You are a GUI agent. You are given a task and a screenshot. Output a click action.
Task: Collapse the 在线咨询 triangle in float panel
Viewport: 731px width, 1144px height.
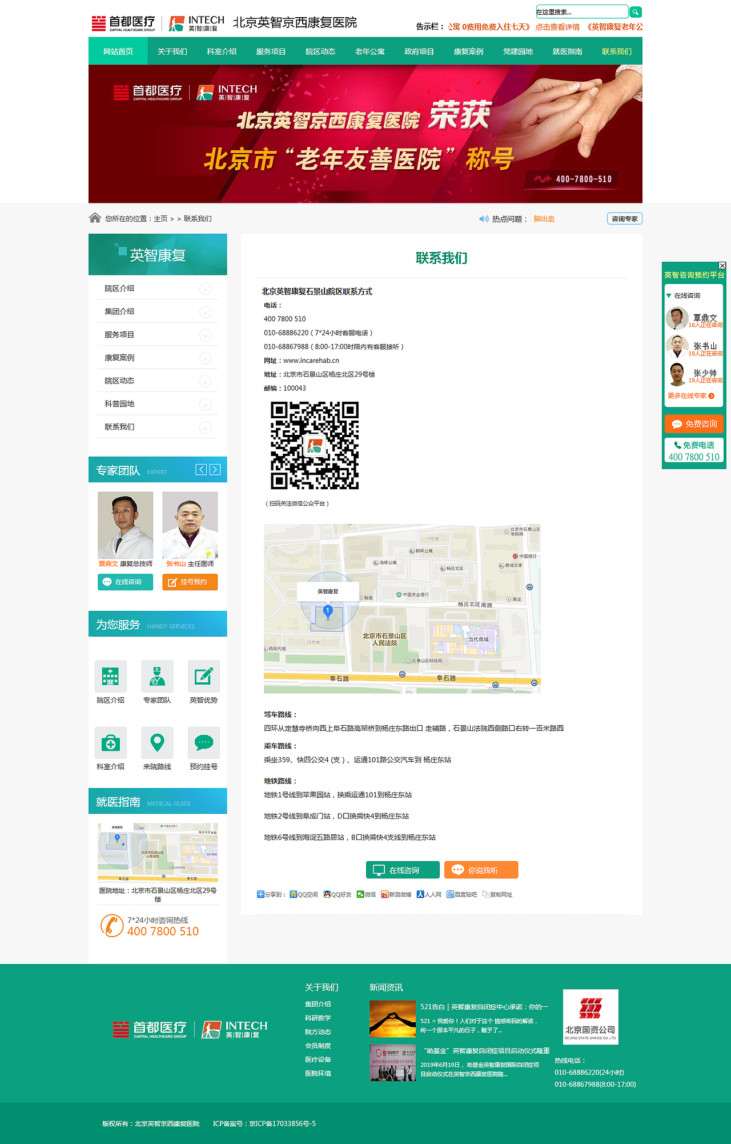click(x=669, y=295)
